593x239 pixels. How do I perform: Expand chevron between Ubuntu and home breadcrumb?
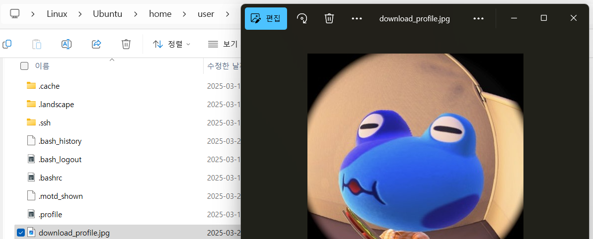(136, 14)
